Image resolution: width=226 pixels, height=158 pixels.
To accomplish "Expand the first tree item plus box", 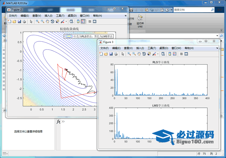I will 4,50.
